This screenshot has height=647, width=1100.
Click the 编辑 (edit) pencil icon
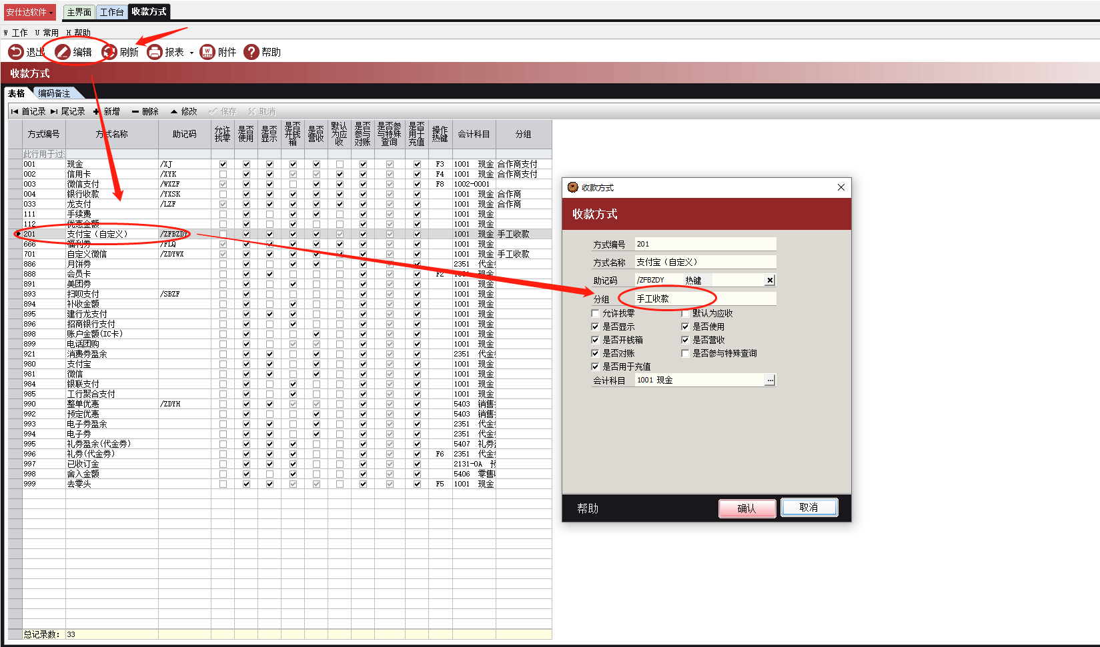(63, 52)
